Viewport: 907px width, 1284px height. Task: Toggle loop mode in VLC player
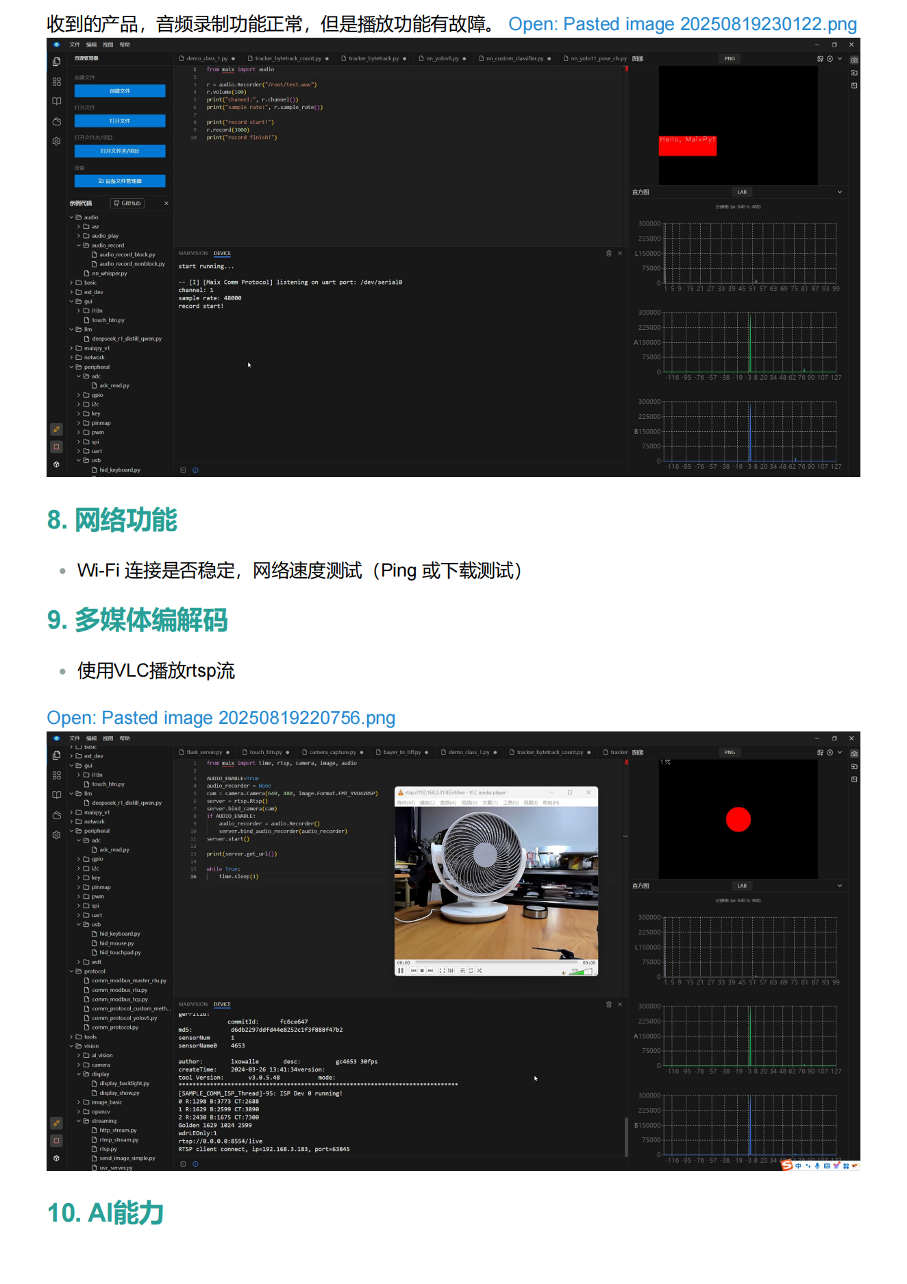tap(471, 971)
